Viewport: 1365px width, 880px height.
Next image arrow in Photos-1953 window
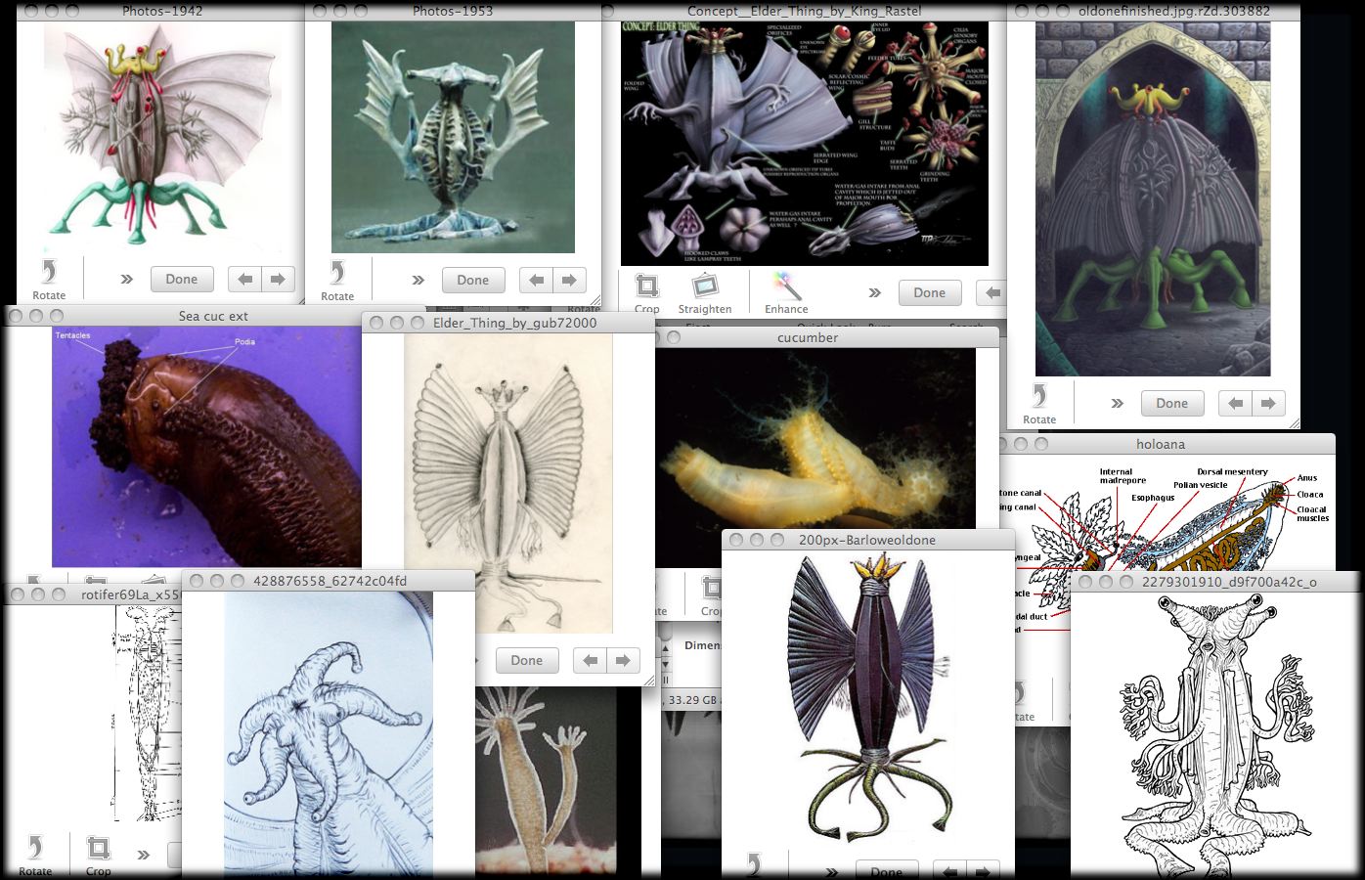pyautogui.click(x=569, y=280)
